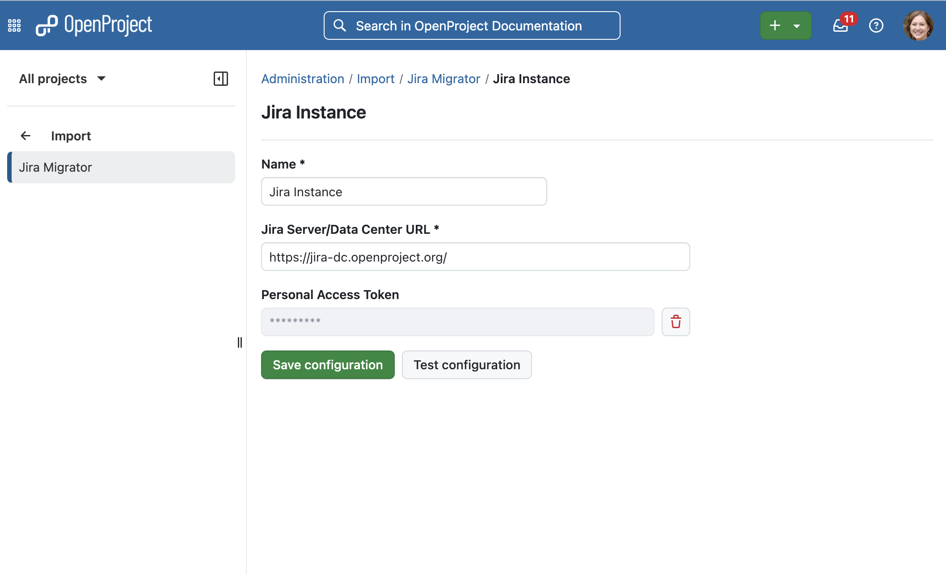Navigate to Jira Migrator breadcrumb
The width and height of the screenshot is (946, 574).
coord(443,79)
